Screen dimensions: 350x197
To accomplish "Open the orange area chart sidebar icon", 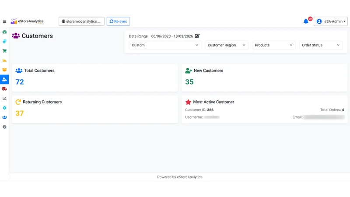I will 4,60.
